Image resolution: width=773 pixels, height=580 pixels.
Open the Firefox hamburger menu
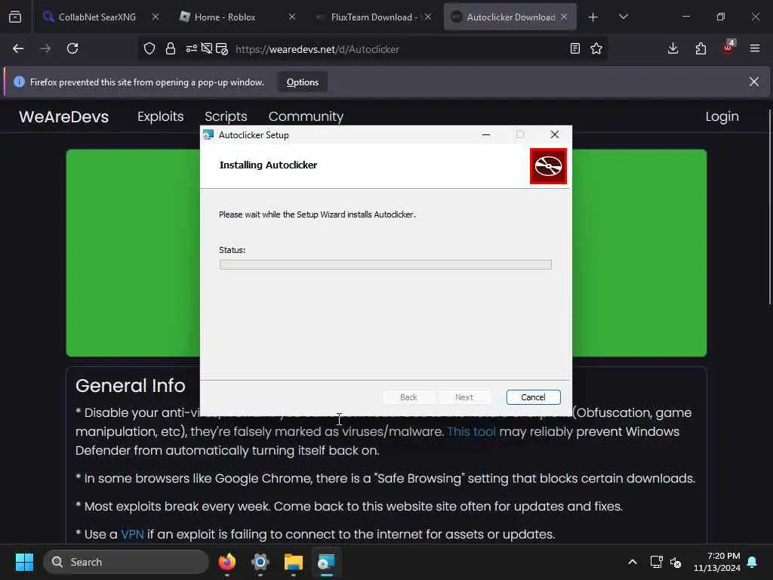point(755,48)
